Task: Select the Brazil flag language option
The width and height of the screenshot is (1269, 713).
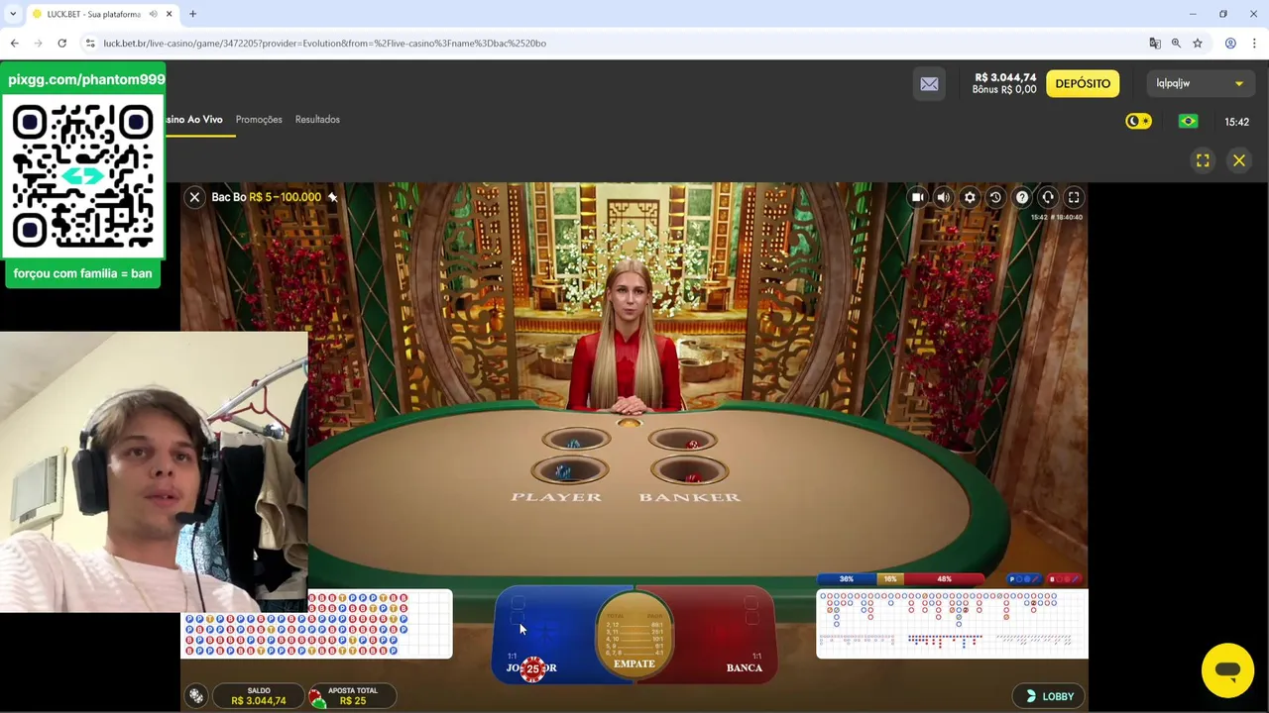Action: pos(1188,121)
